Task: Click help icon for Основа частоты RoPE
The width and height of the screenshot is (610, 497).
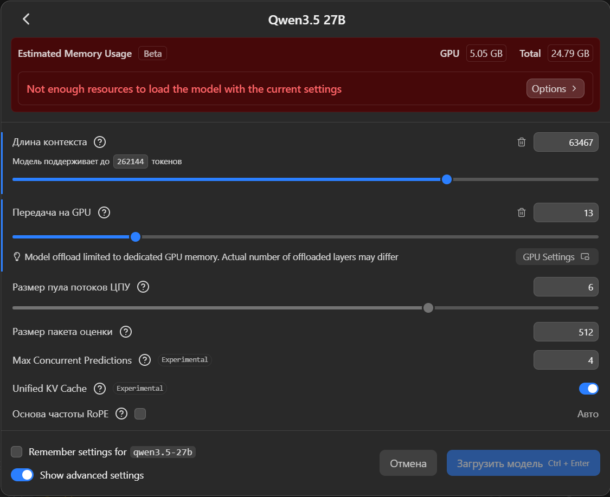Action: 121,414
